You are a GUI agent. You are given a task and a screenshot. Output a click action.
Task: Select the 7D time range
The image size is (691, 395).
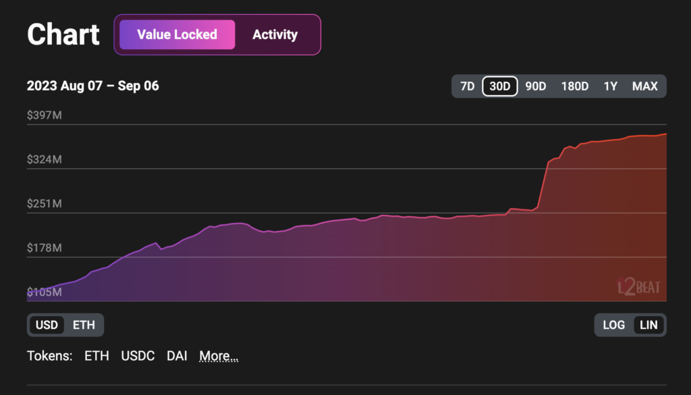pyautogui.click(x=467, y=86)
